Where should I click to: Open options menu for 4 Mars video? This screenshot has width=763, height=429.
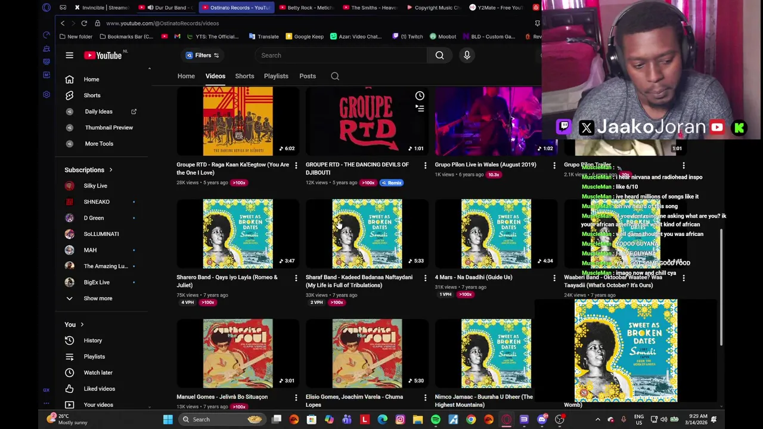pos(554,278)
